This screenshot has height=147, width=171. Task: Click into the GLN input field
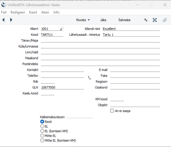click(62, 87)
